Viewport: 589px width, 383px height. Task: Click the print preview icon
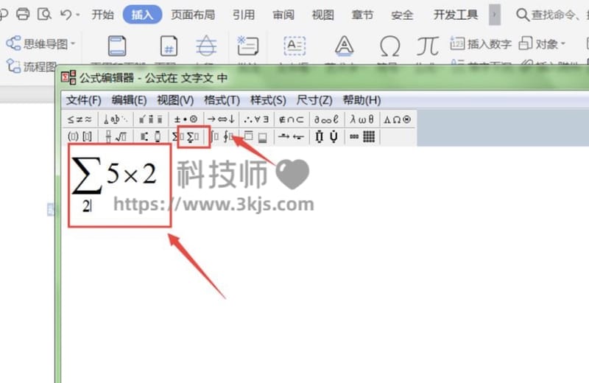click(x=44, y=14)
